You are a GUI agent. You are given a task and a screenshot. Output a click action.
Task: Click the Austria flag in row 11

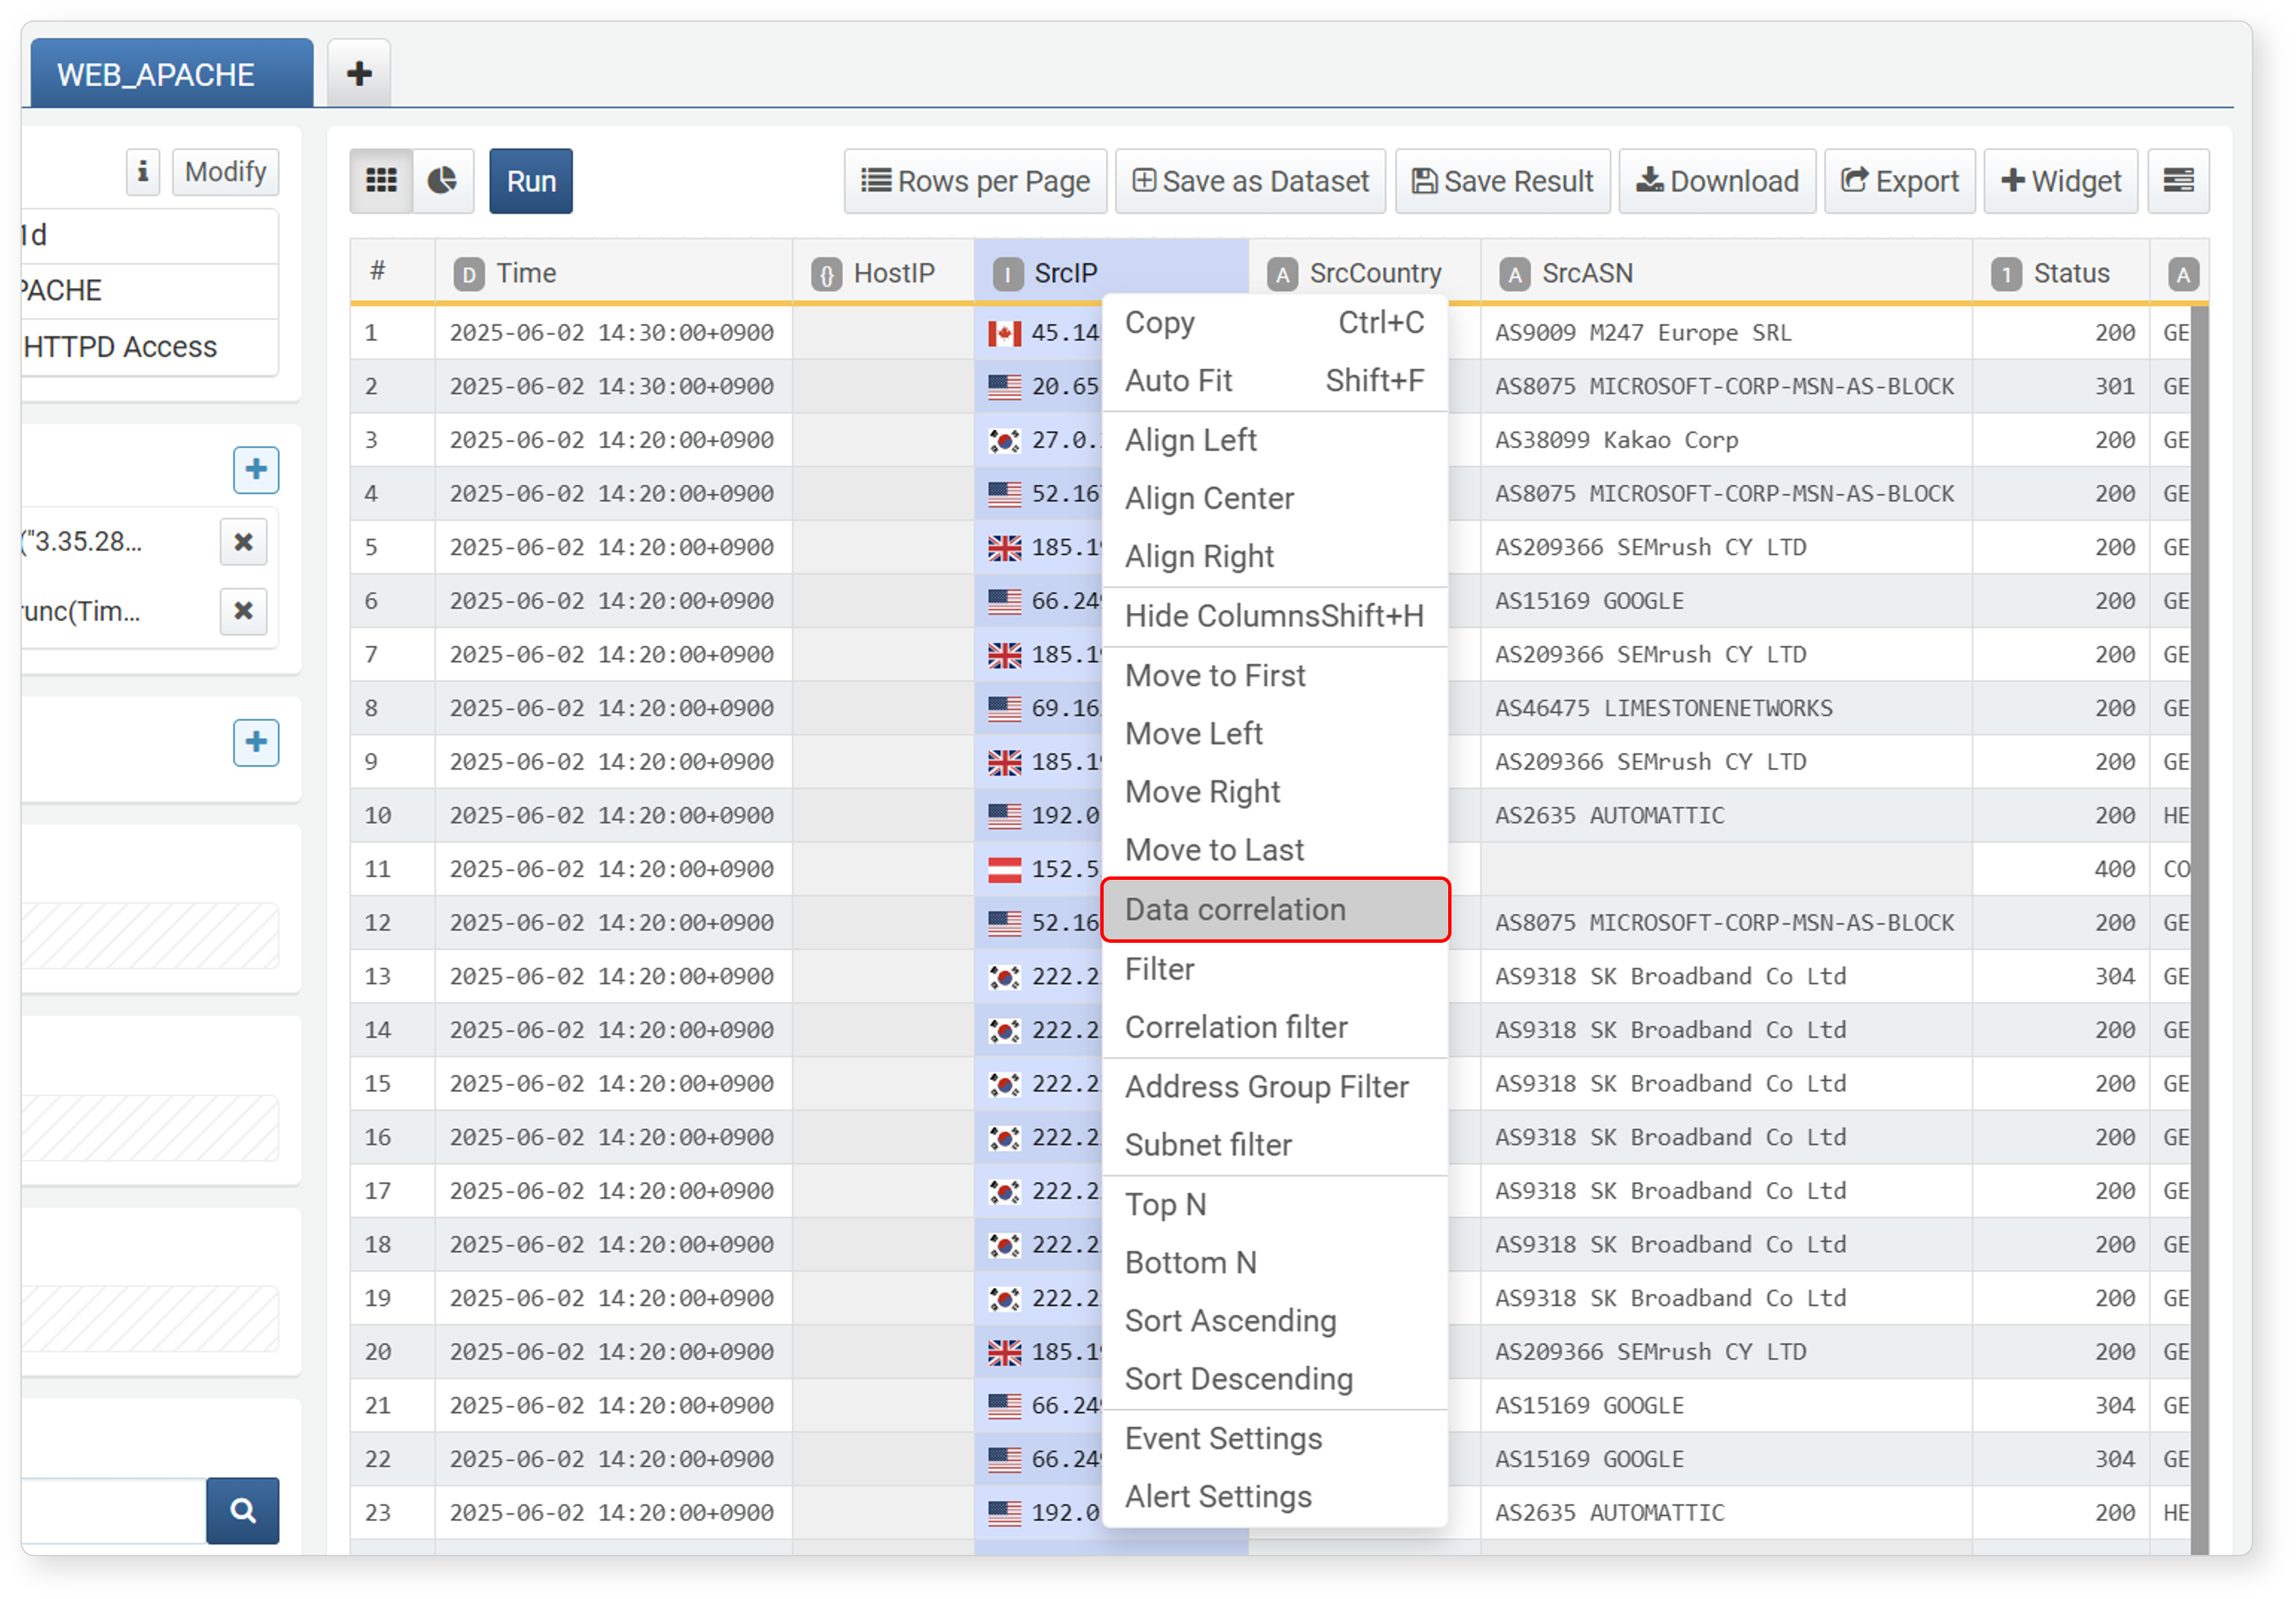click(1004, 870)
